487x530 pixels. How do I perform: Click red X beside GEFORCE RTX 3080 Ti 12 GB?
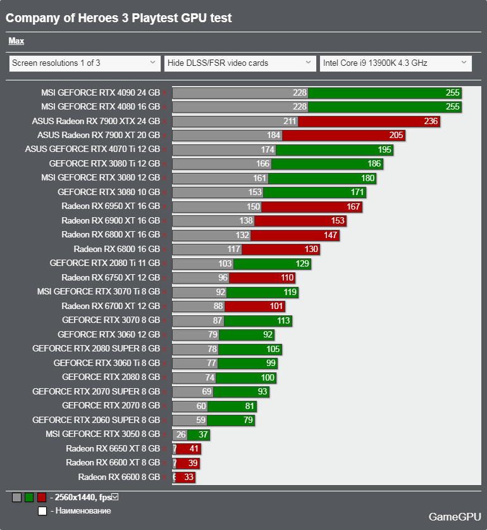click(x=164, y=164)
